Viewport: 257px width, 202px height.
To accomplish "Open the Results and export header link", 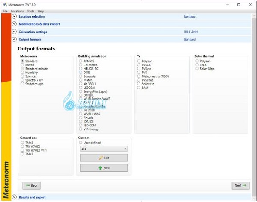I will pyautogui.click(x=32, y=197).
